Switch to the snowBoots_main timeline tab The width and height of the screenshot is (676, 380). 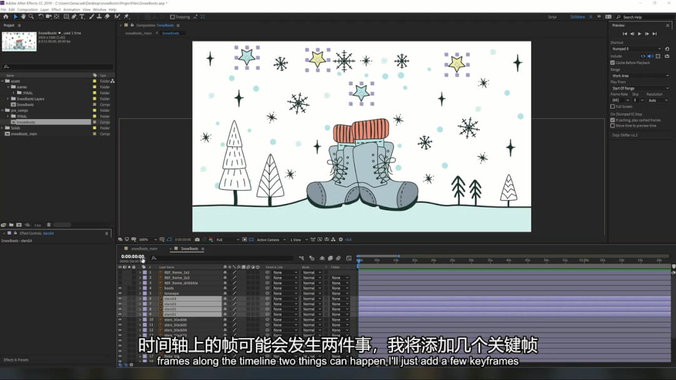pos(144,249)
